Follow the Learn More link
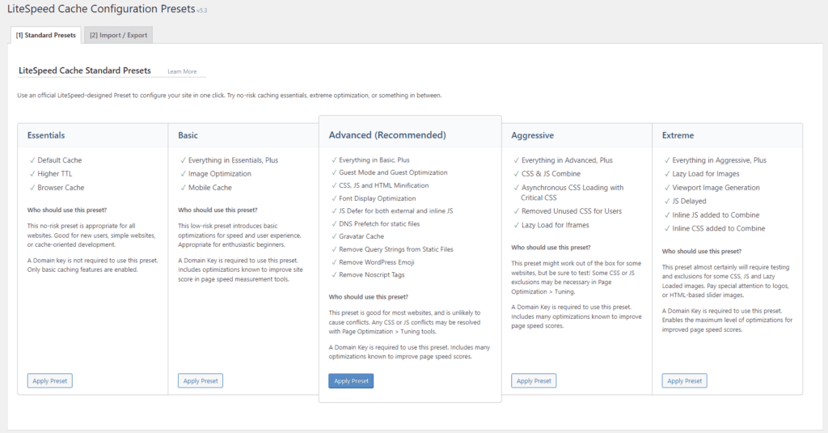Image resolution: width=828 pixels, height=433 pixels. 182,72
